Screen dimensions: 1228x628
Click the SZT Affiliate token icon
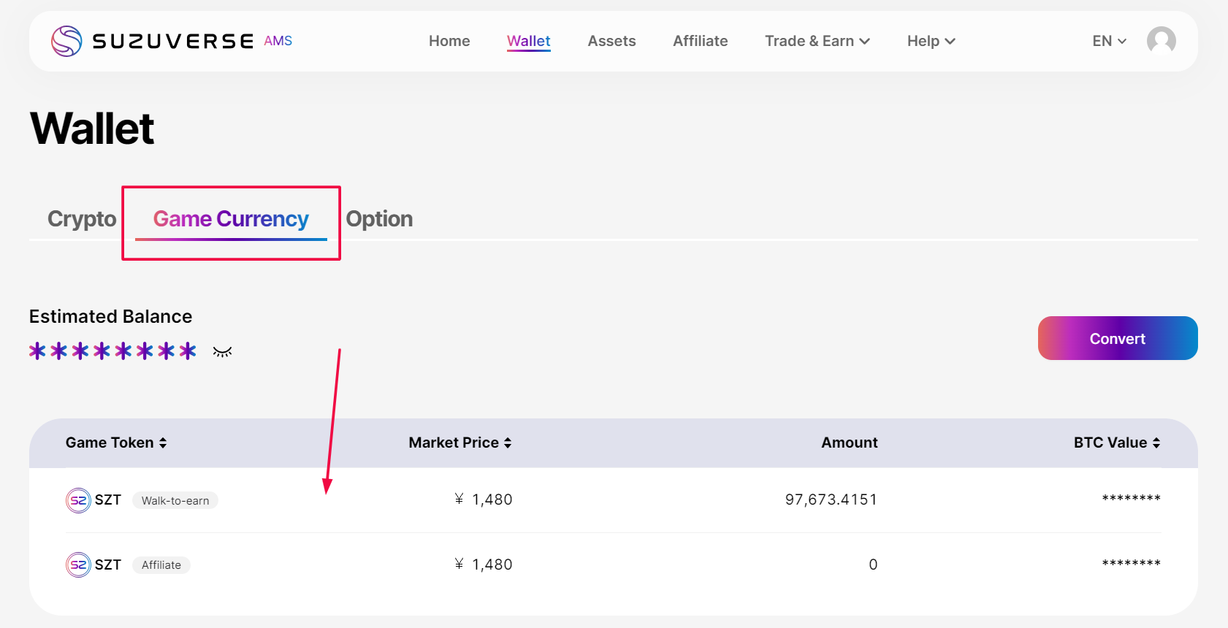pyautogui.click(x=78, y=565)
